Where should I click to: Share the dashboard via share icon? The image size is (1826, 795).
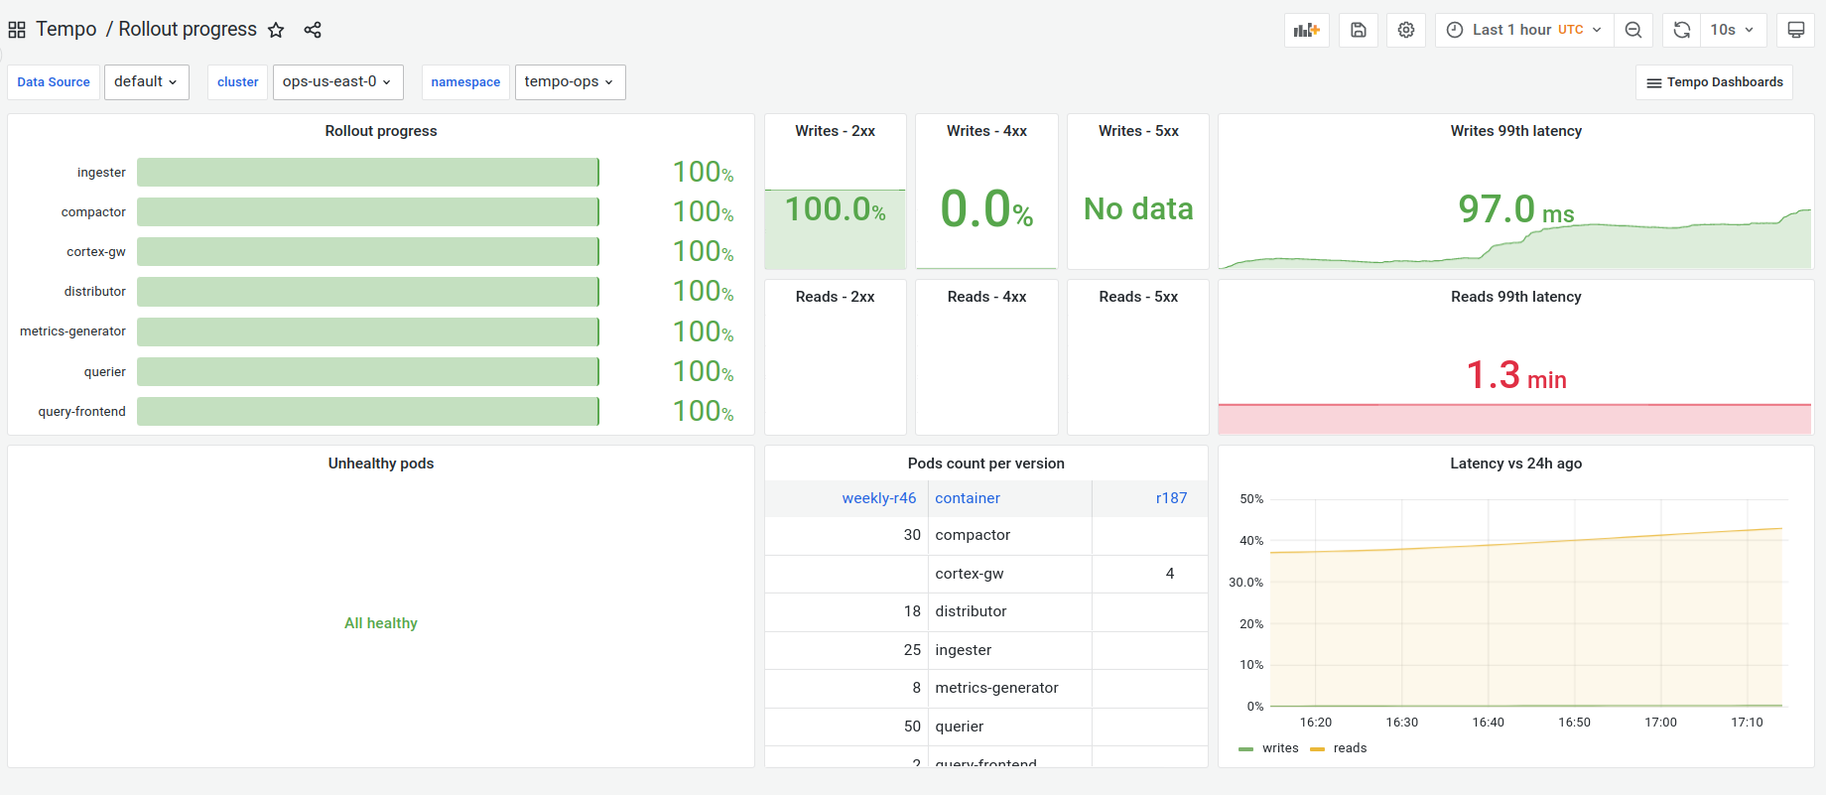313,30
